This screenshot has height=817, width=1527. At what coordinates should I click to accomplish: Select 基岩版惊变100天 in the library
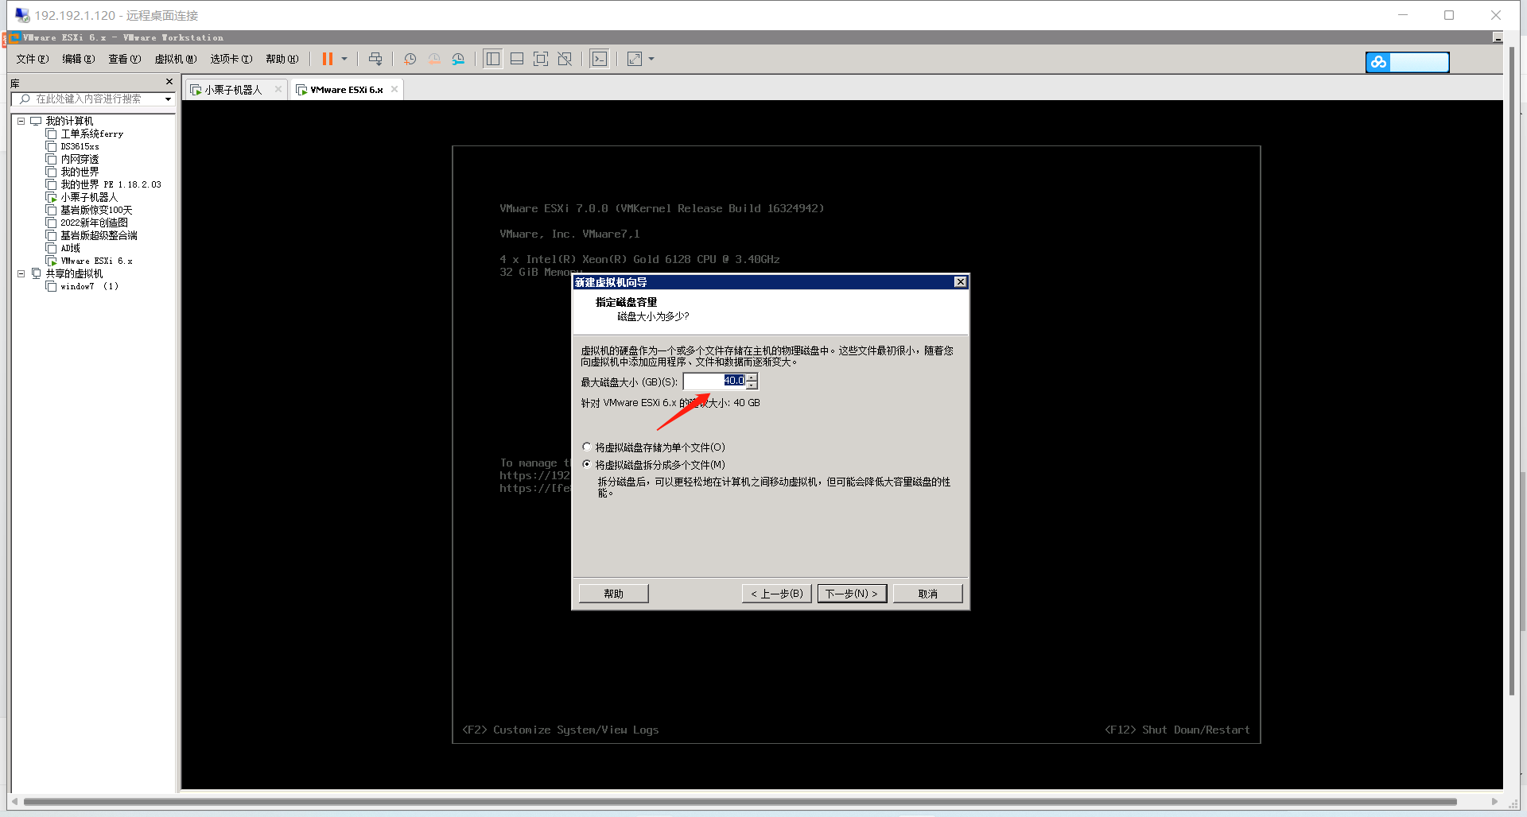click(x=96, y=210)
